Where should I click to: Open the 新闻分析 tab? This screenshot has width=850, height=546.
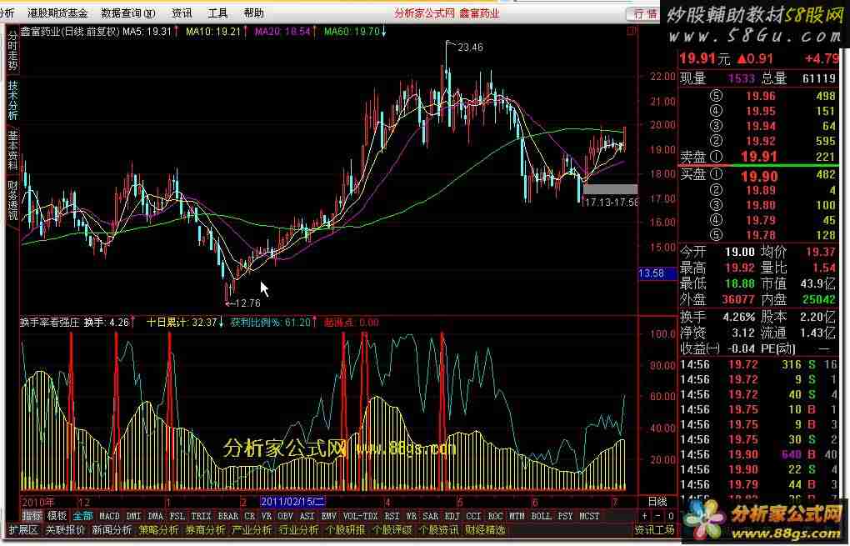coord(112,529)
